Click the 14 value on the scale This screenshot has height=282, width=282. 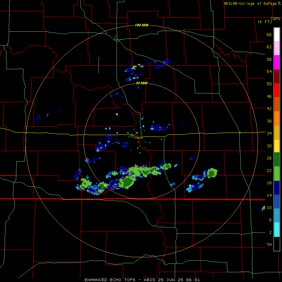point(269,195)
